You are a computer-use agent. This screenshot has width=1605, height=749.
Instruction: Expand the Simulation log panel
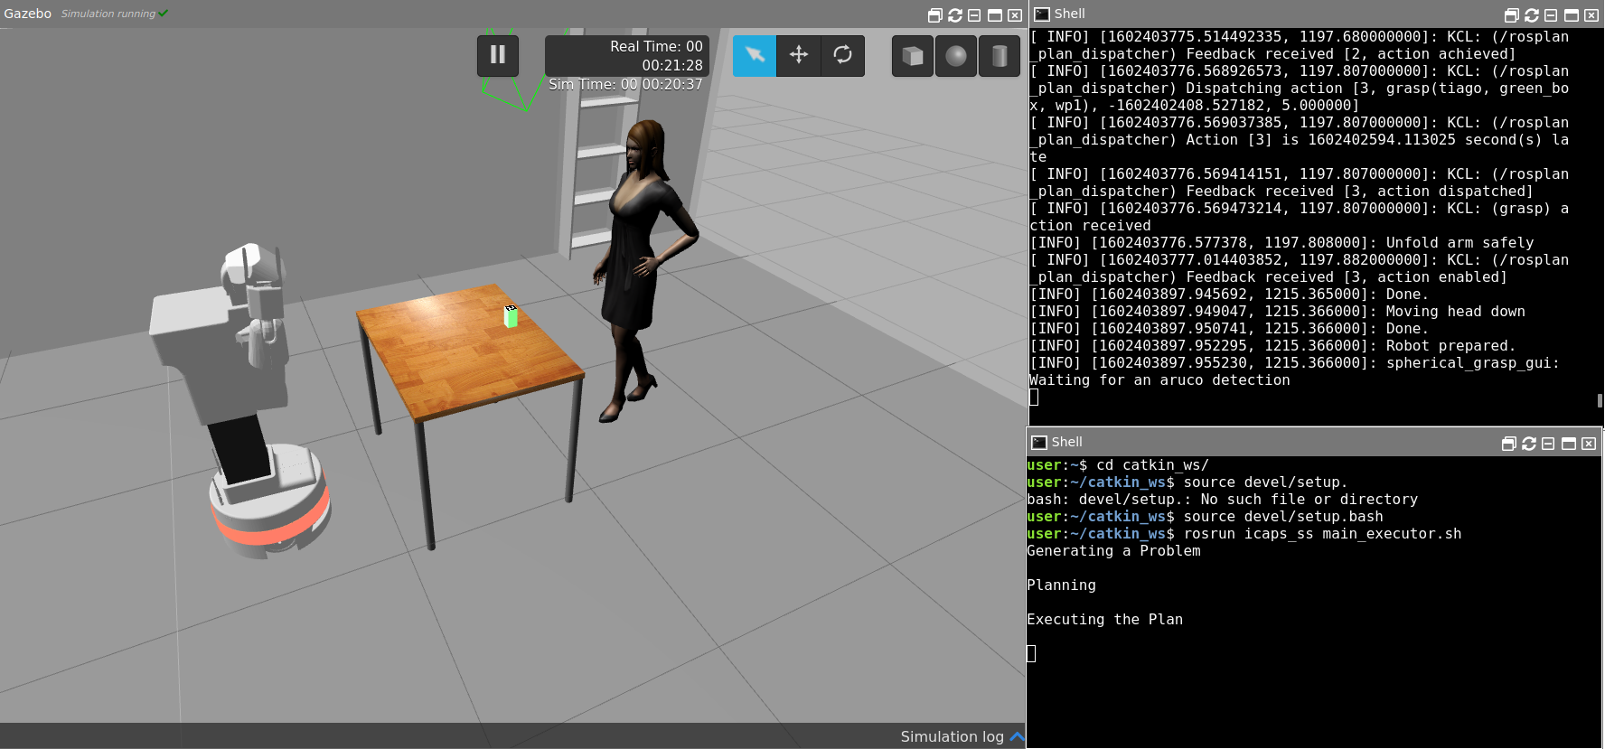click(1017, 737)
